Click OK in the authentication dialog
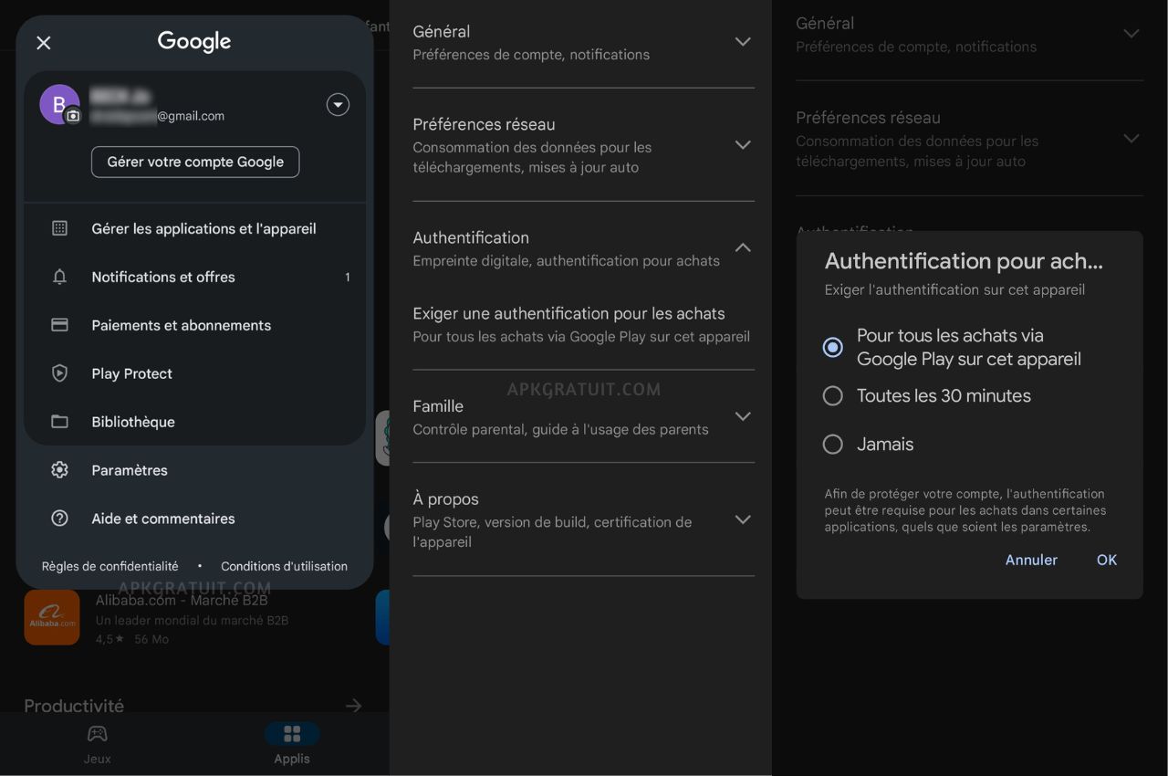Screen dimensions: 1168x776 tap(1107, 560)
